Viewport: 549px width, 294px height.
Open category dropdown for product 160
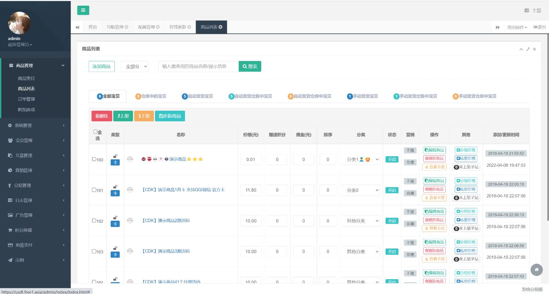(361, 159)
